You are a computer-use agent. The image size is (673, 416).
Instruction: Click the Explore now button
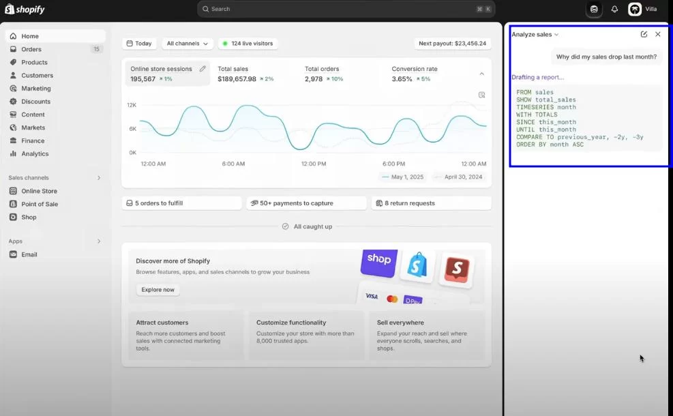coord(158,290)
